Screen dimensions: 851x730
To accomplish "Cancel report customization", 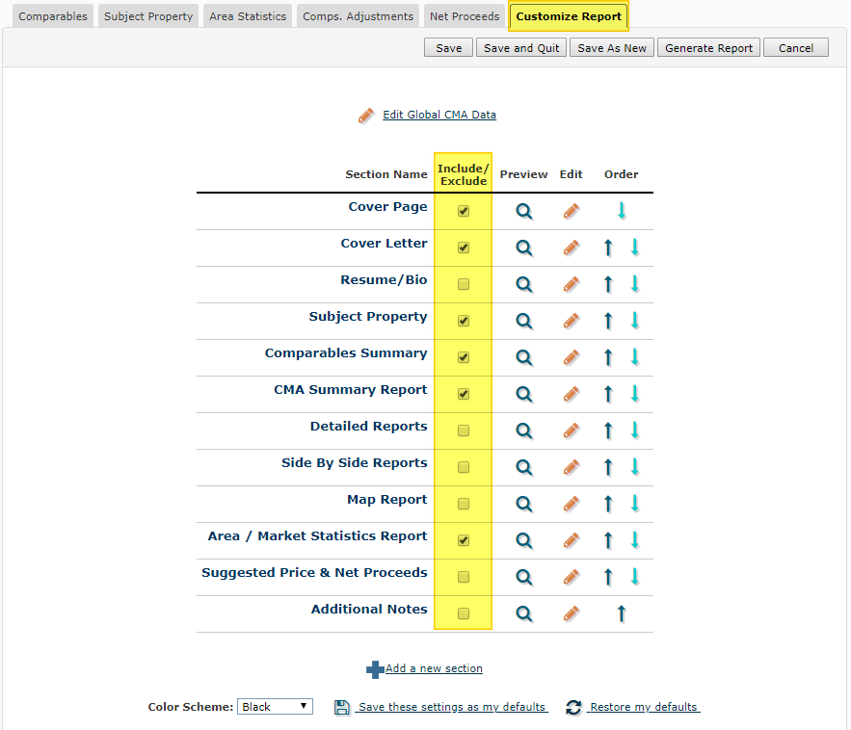I will (x=796, y=48).
